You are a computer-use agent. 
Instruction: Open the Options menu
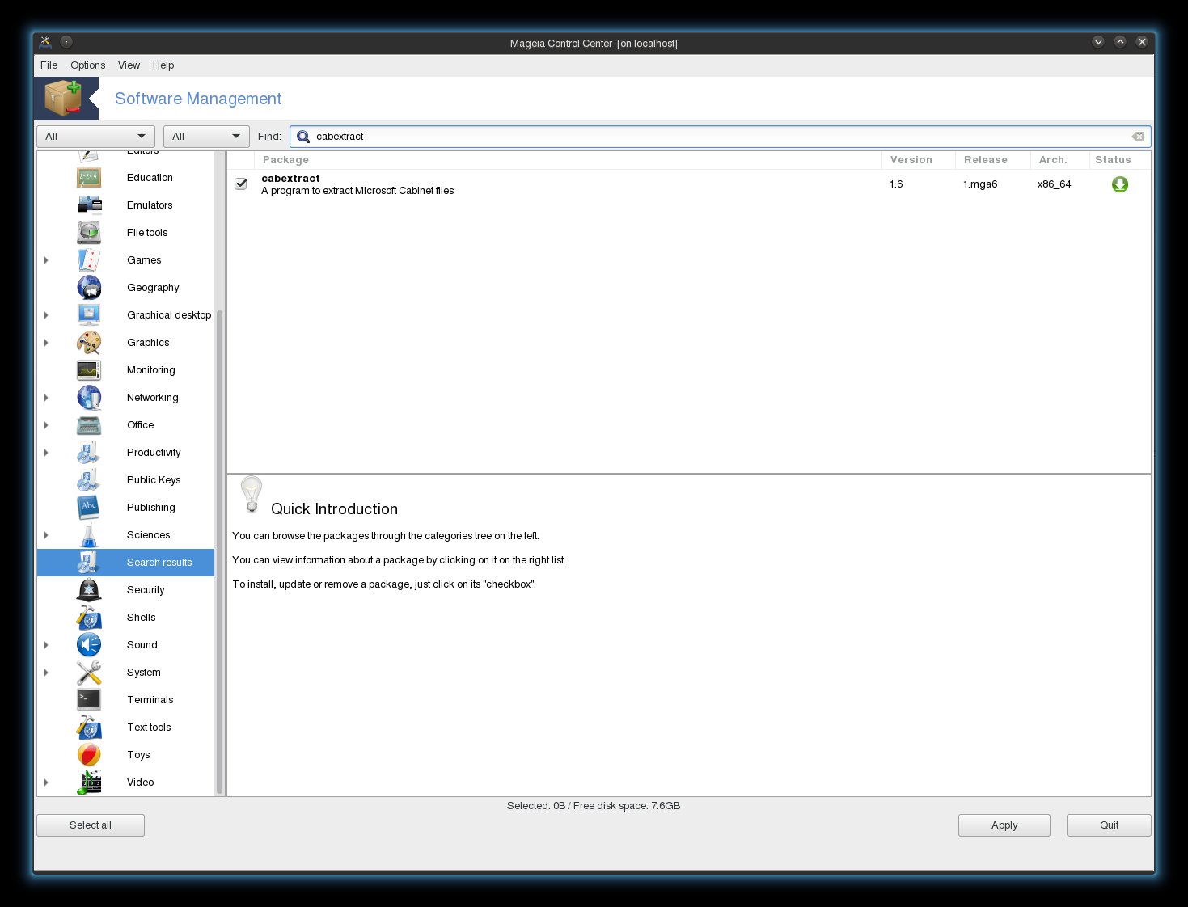87,65
